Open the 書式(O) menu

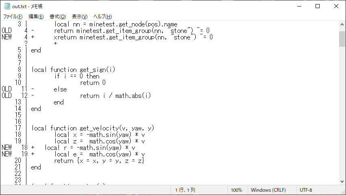pyautogui.click(x=58, y=16)
